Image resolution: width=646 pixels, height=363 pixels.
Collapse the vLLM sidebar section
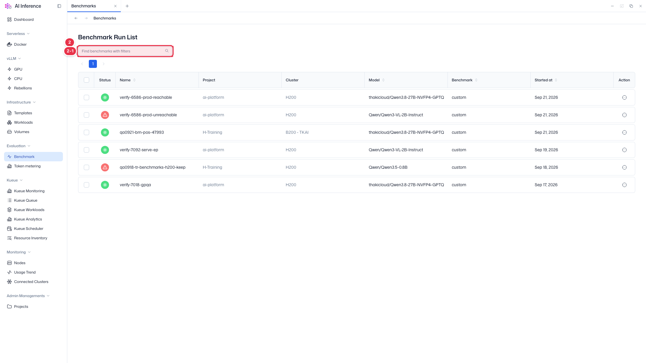click(14, 58)
